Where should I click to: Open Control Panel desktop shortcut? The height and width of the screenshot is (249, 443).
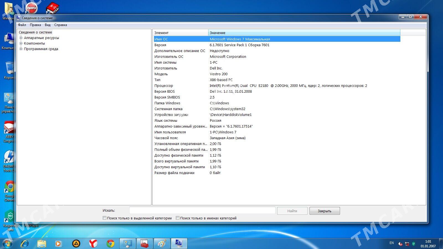tap(8, 103)
